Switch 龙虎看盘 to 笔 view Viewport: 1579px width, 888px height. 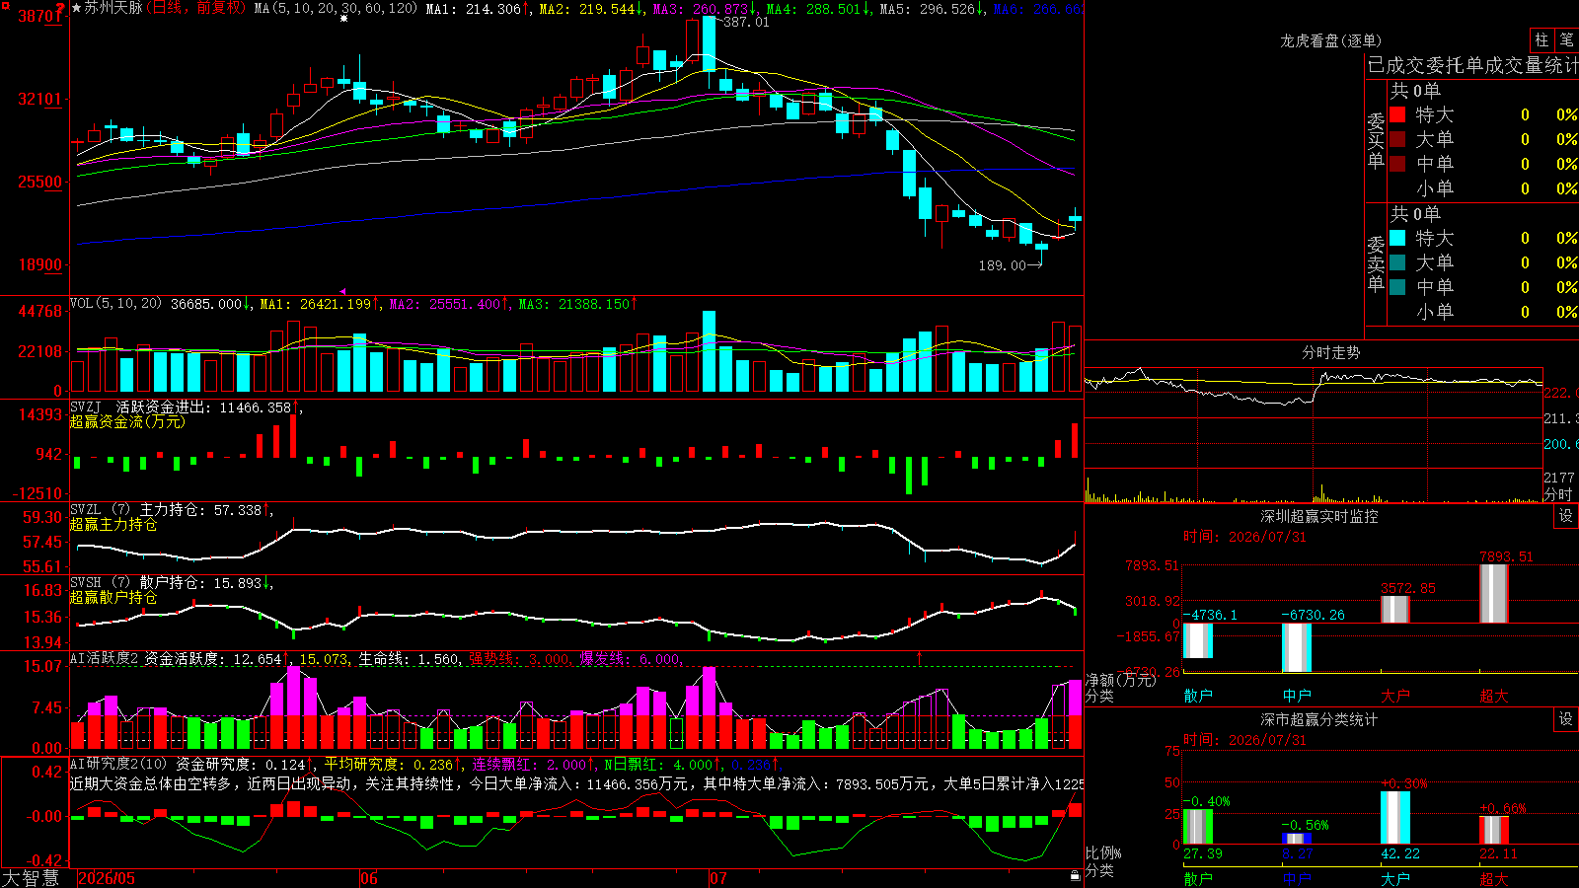coord(1566,40)
